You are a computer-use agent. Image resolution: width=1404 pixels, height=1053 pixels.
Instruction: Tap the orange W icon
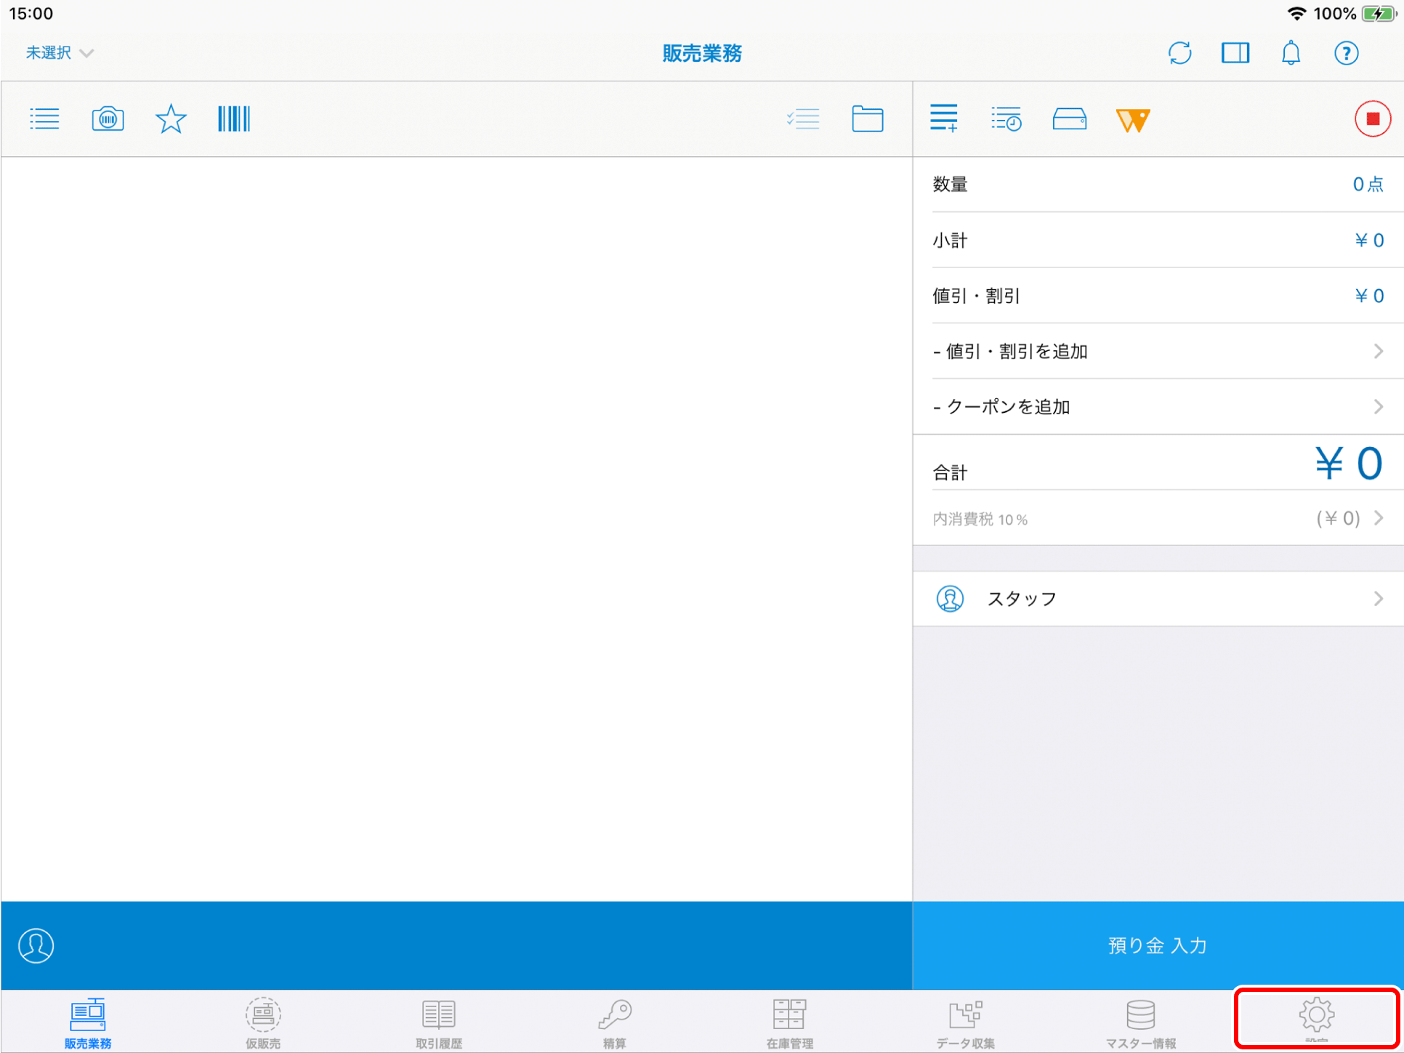click(1132, 120)
